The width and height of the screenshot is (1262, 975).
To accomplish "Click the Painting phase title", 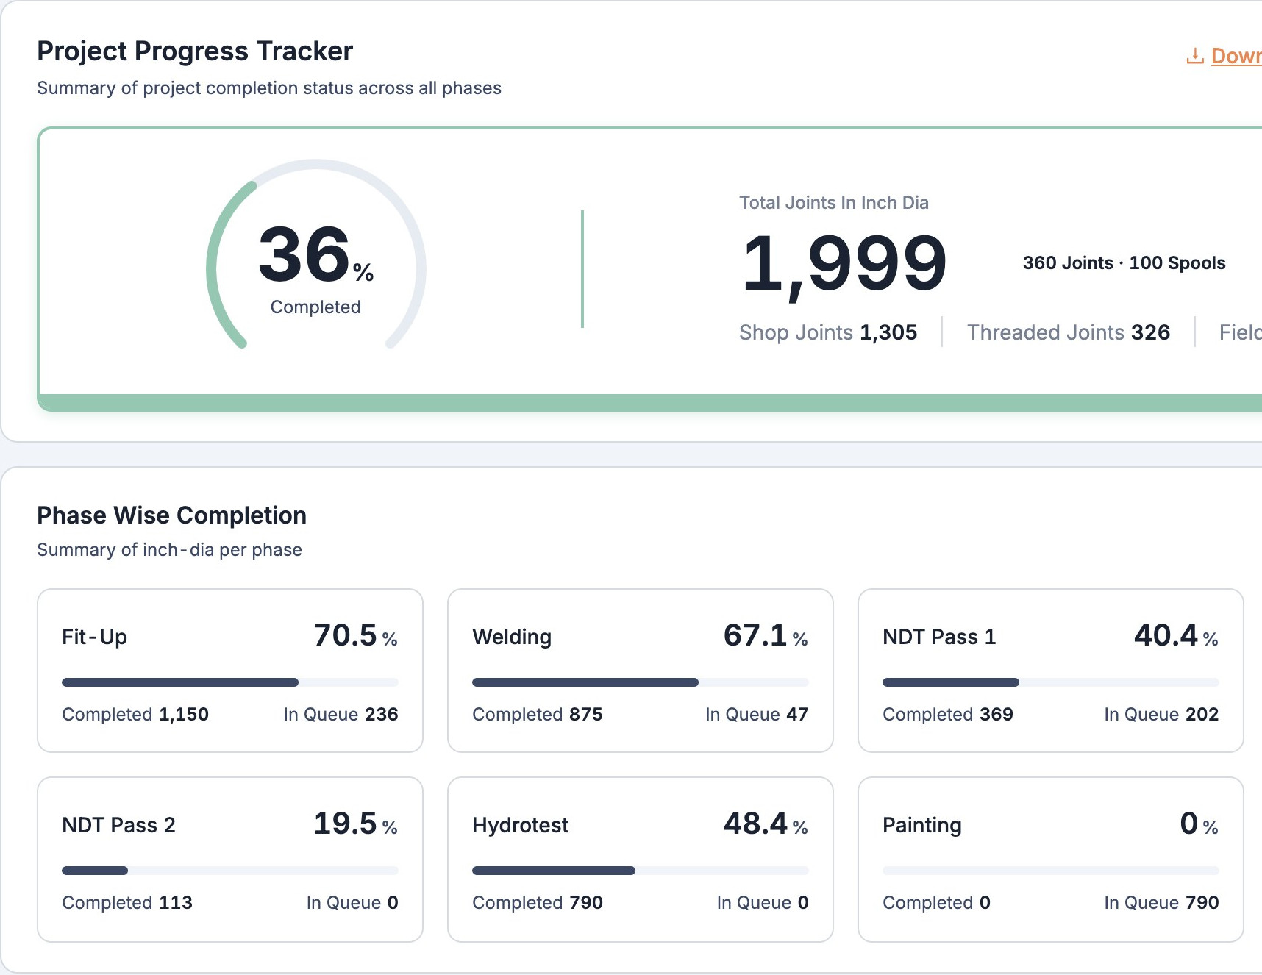I will click(922, 825).
